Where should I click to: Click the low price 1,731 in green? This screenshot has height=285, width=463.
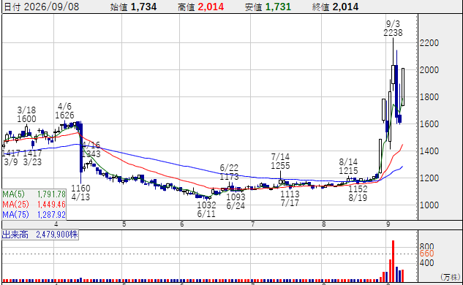[x=278, y=7]
